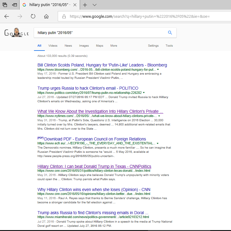The width and height of the screenshot is (231, 231).
Task: Expand the ecfr.eu result URL arrow
Action: point(158,143)
